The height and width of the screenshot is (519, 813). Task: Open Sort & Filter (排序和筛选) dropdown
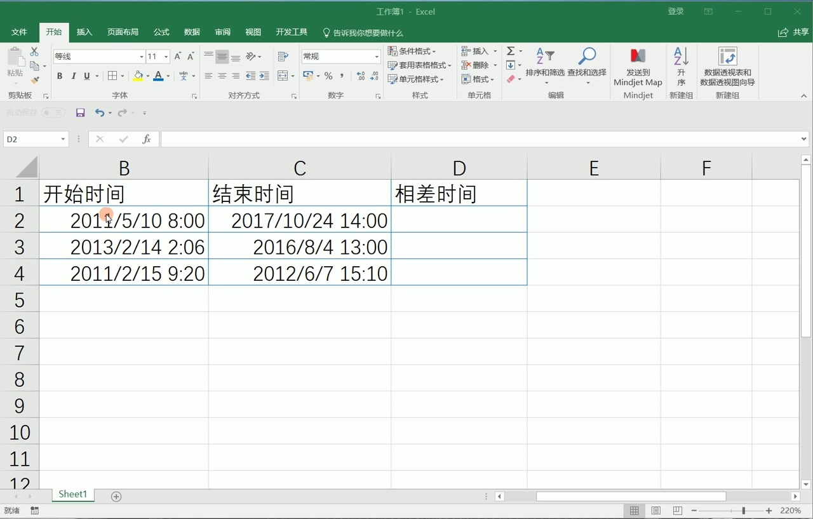545,67
